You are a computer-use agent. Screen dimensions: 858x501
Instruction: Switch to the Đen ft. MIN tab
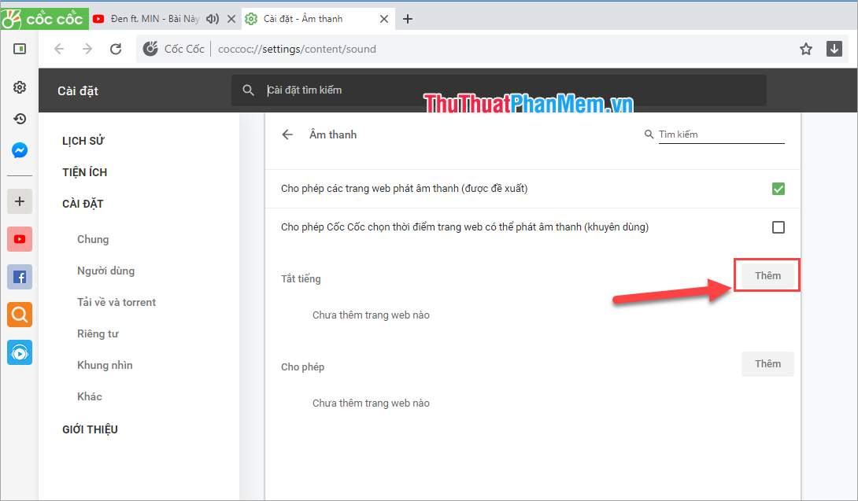[x=153, y=18]
